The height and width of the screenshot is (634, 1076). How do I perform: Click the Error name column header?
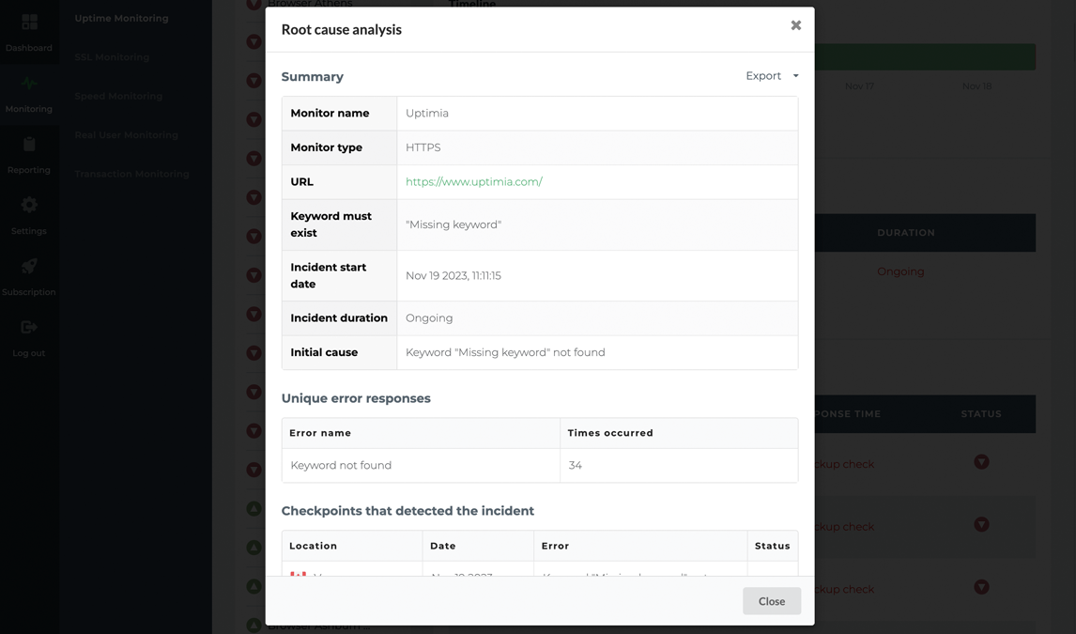(320, 433)
